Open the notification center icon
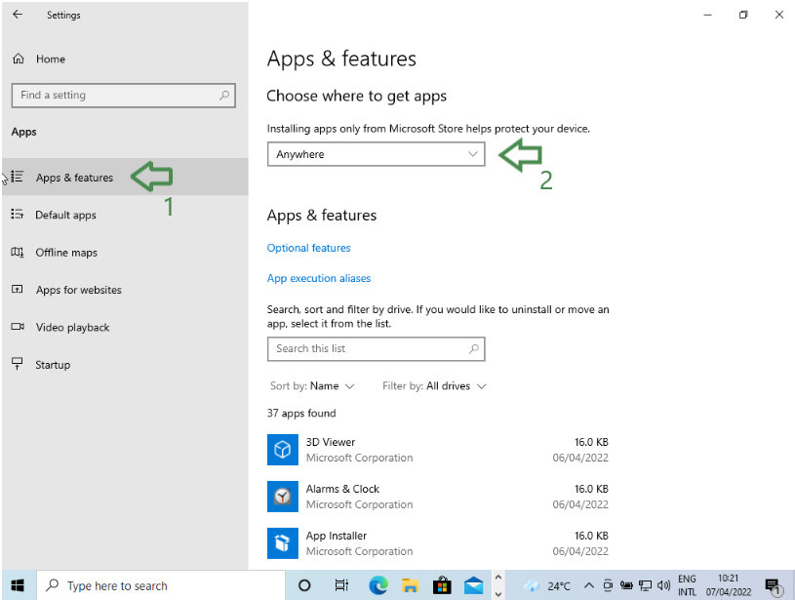The image size is (795, 600). (x=774, y=586)
